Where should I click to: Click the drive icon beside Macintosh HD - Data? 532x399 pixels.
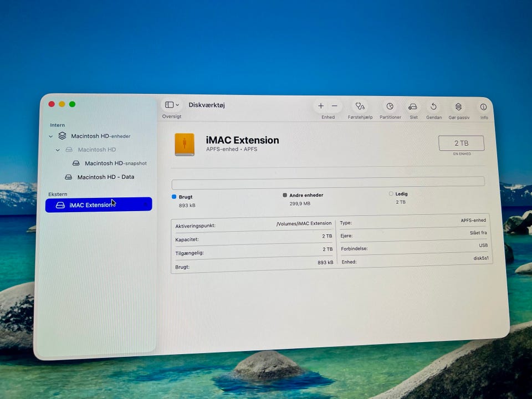click(x=69, y=177)
